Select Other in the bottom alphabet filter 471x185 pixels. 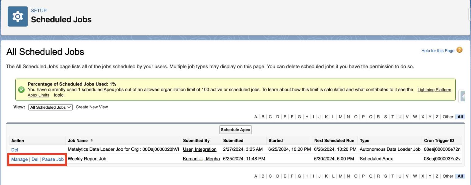[448, 176]
